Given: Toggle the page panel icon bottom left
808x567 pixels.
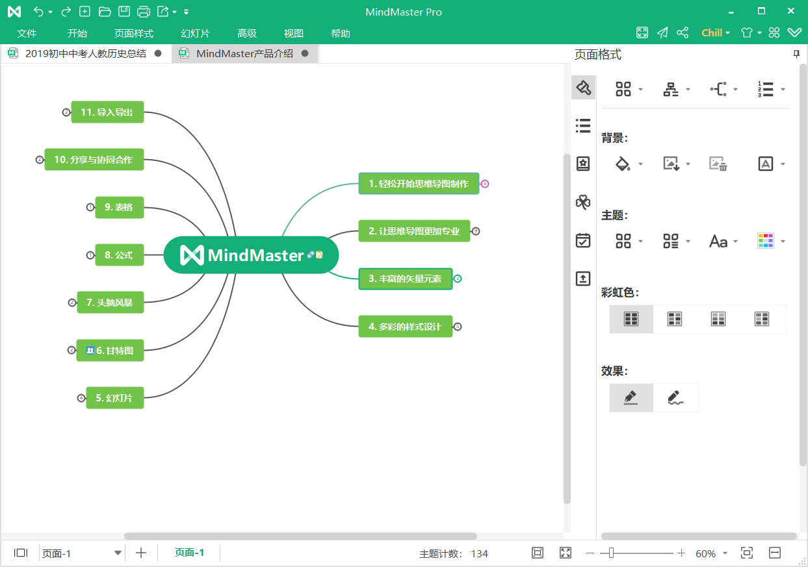Looking at the screenshot, I should pyautogui.click(x=21, y=553).
